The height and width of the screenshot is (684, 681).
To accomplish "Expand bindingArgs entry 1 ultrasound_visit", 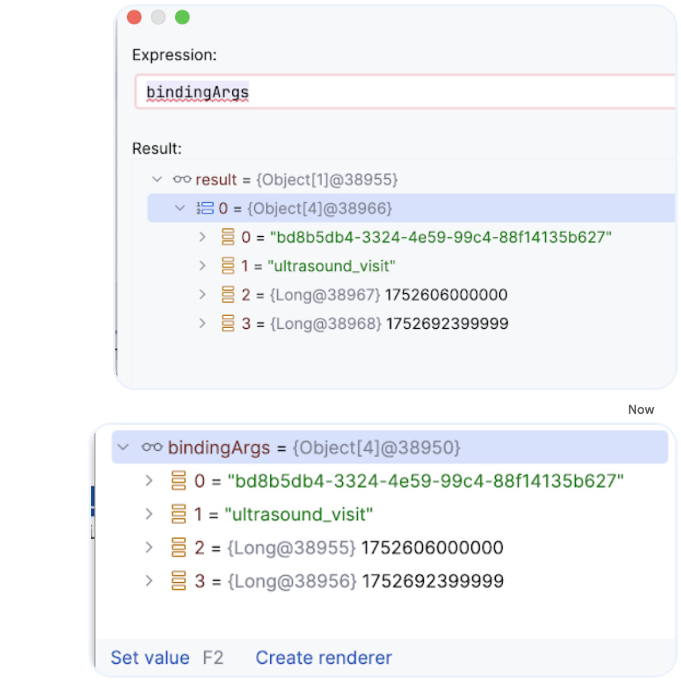I will (149, 514).
